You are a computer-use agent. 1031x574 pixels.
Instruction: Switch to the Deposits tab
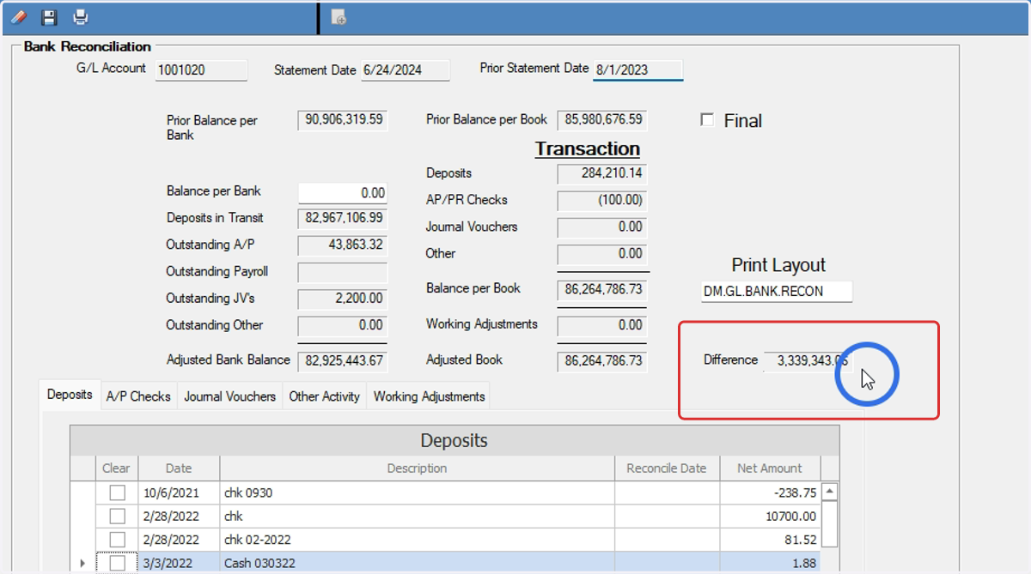(70, 395)
